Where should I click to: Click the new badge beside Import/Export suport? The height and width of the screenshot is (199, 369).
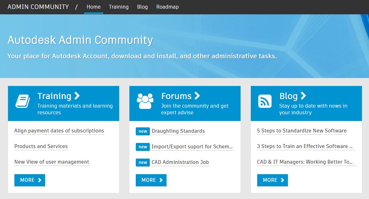coord(142,147)
